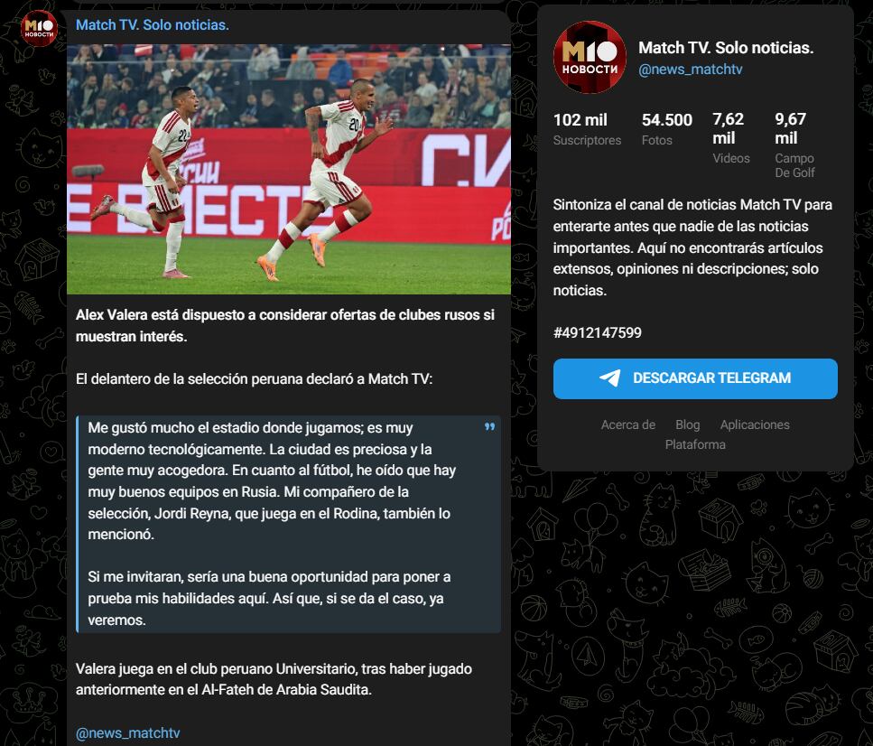Click the @news_matchtv mention below the post
The image size is (873, 746).
(127, 733)
